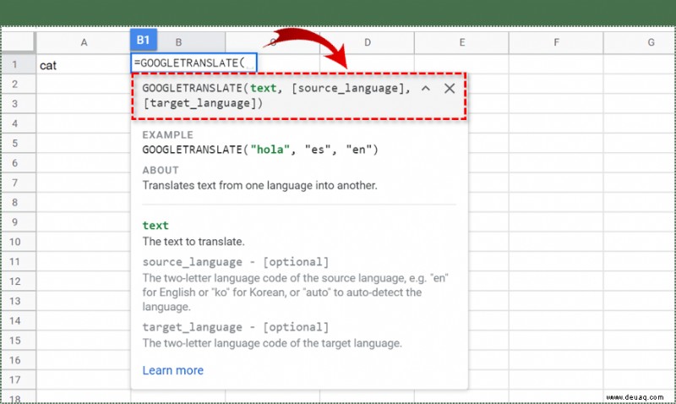This screenshot has width=676, height=404.
Task: Select row 11 header
Action: click(x=18, y=262)
